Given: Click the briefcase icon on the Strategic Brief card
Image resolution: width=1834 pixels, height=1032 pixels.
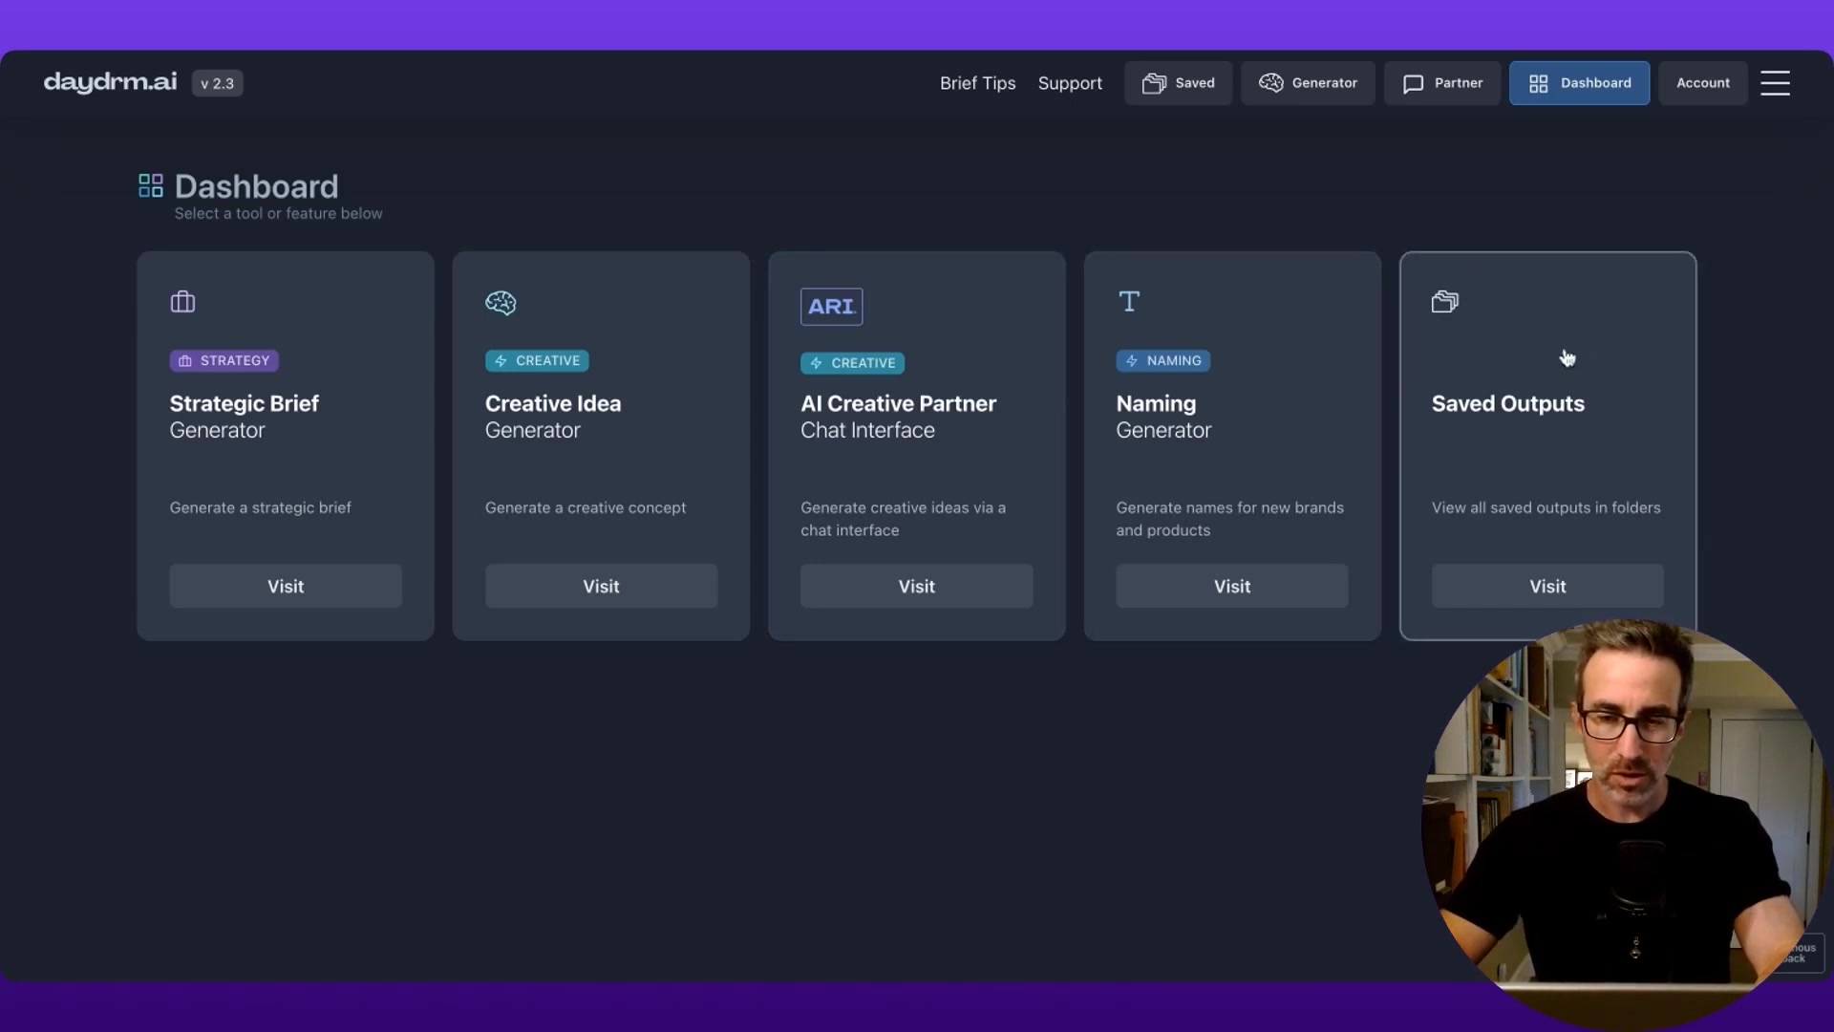Looking at the screenshot, I should click(182, 302).
